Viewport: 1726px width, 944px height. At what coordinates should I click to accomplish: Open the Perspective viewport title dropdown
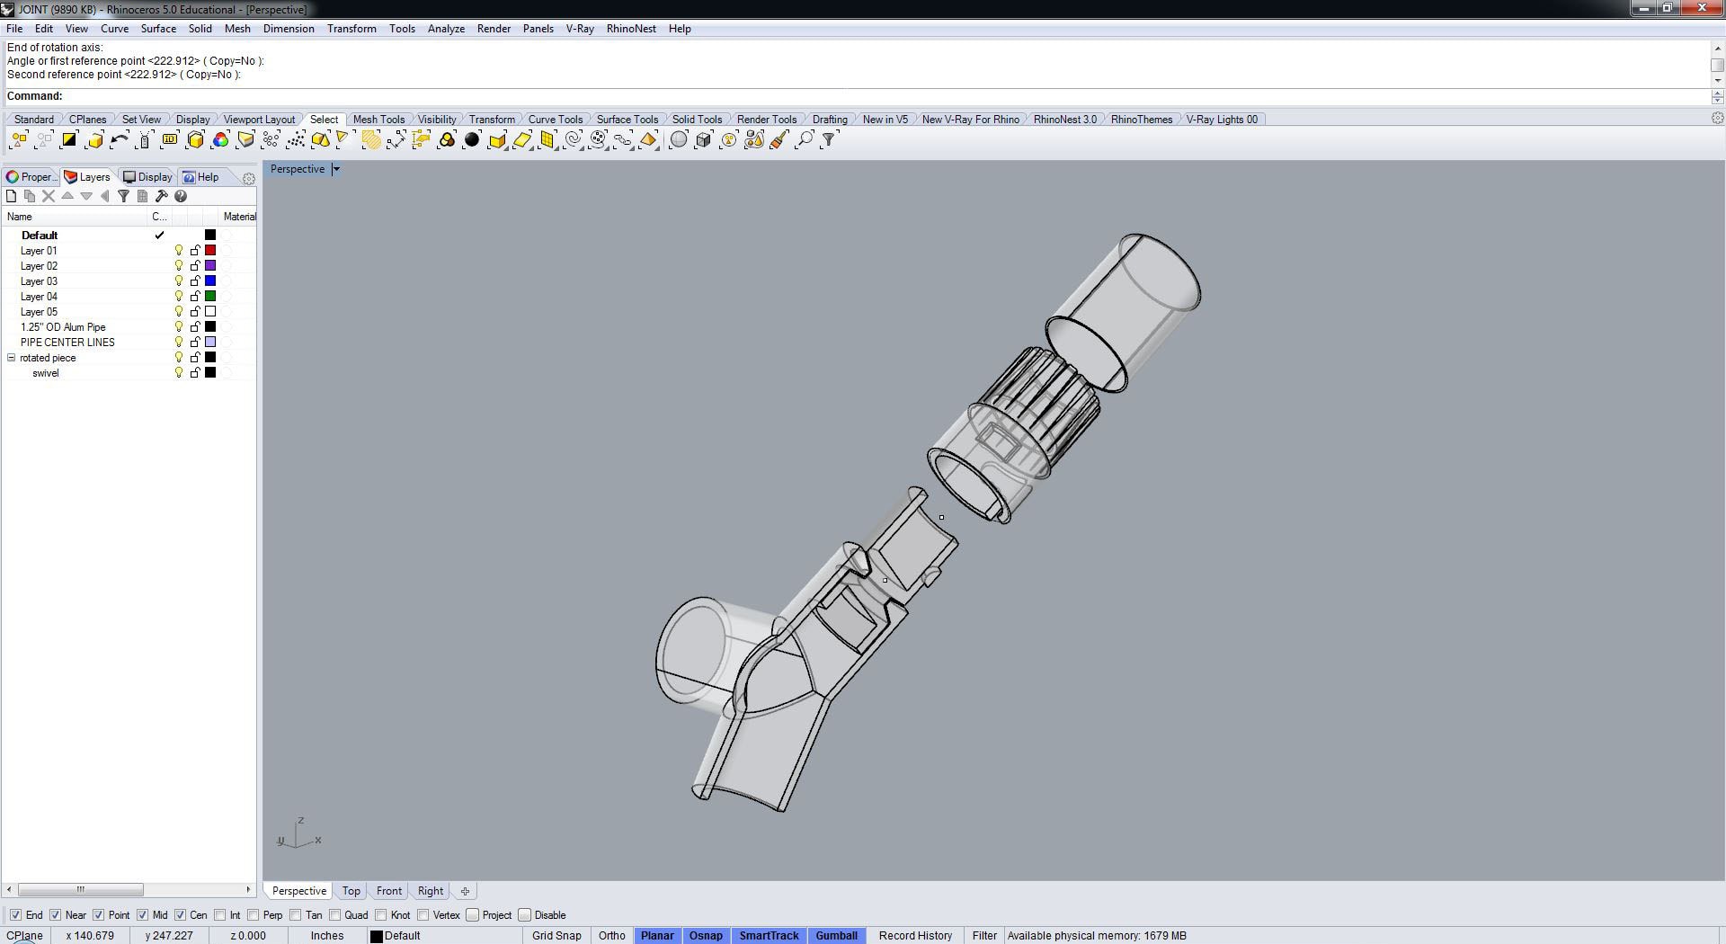[336, 169]
